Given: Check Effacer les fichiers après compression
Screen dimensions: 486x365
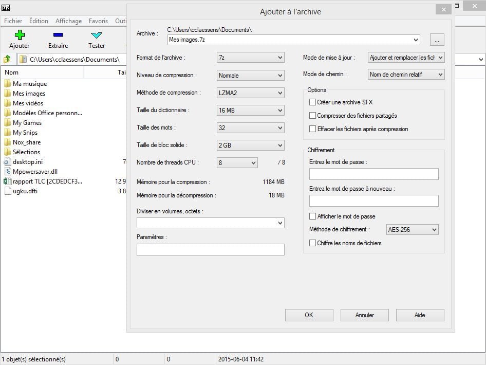Looking at the screenshot, I should [312, 129].
